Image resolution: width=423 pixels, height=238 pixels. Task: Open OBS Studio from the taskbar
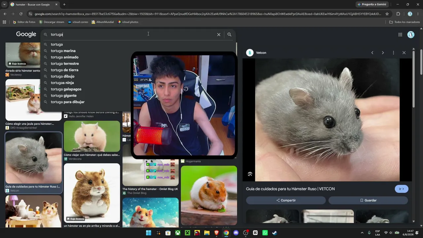(x=246, y=233)
